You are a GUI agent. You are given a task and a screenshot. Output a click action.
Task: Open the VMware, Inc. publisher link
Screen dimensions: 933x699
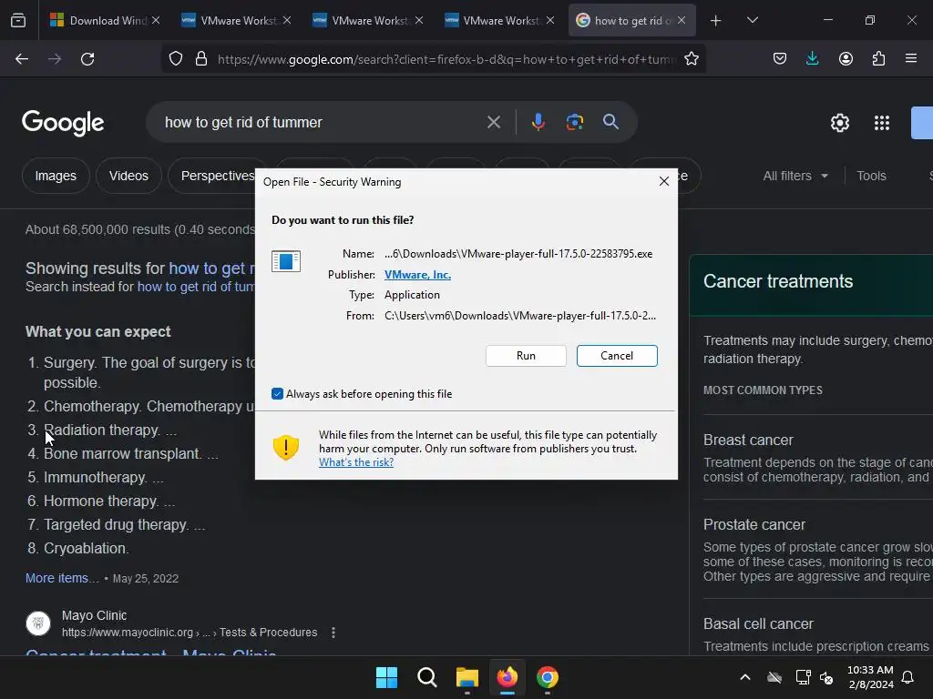[x=417, y=275]
